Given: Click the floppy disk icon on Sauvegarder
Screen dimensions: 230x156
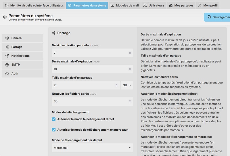Looking at the screenshot, I should [209, 17].
